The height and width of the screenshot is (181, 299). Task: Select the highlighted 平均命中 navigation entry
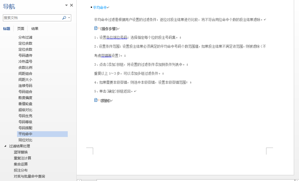[x=25, y=134]
